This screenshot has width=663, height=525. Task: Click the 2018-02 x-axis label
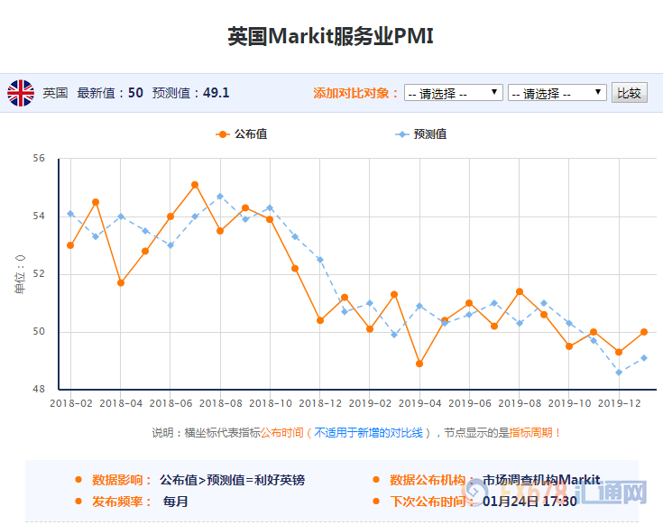point(71,403)
